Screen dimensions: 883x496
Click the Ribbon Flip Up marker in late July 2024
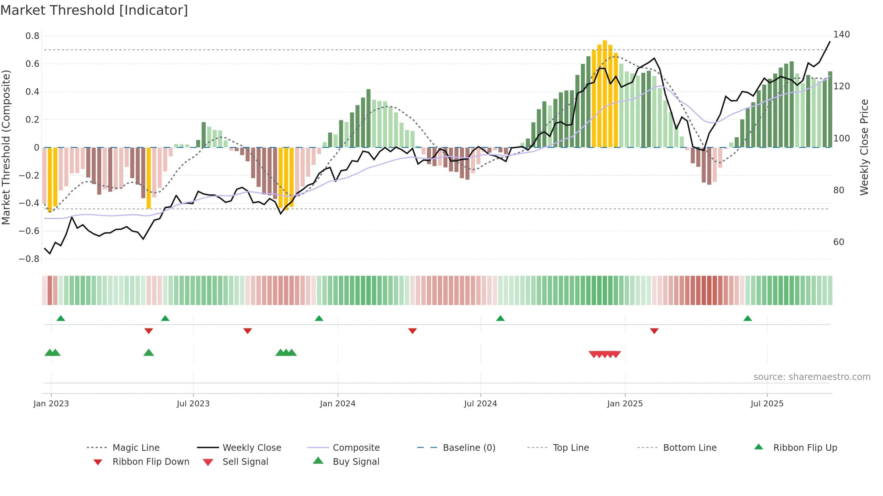(x=500, y=318)
